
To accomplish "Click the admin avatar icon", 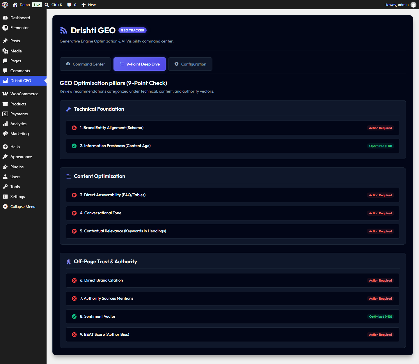I will (413, 5).
